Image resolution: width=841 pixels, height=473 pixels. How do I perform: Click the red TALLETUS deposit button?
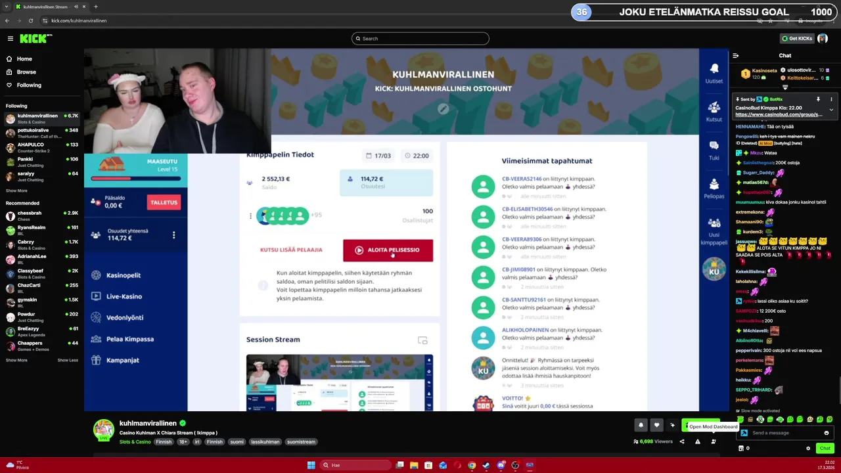tap(164, 202)
